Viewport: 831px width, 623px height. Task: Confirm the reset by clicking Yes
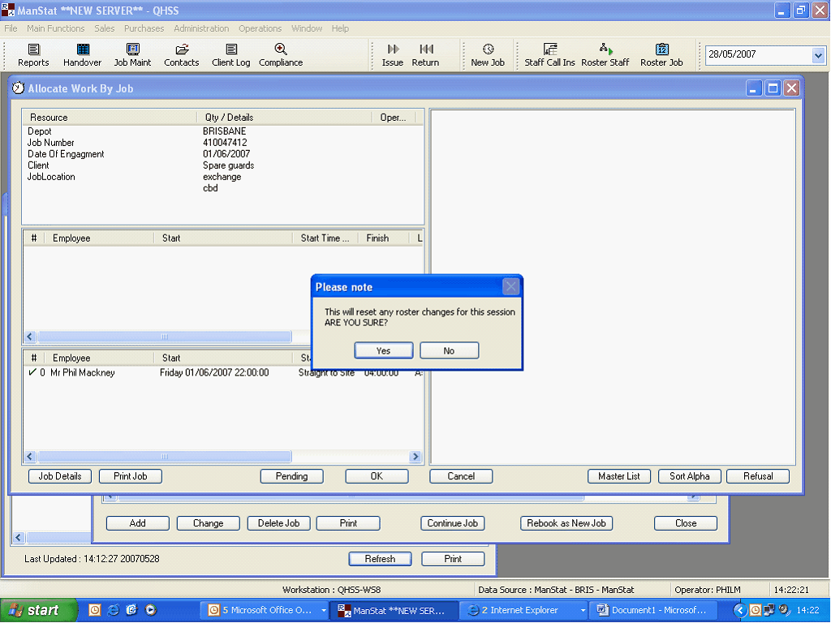[384, 350]
